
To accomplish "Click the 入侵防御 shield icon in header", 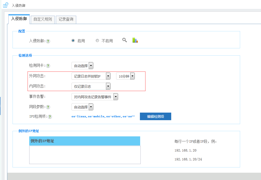I will point(5,5).
